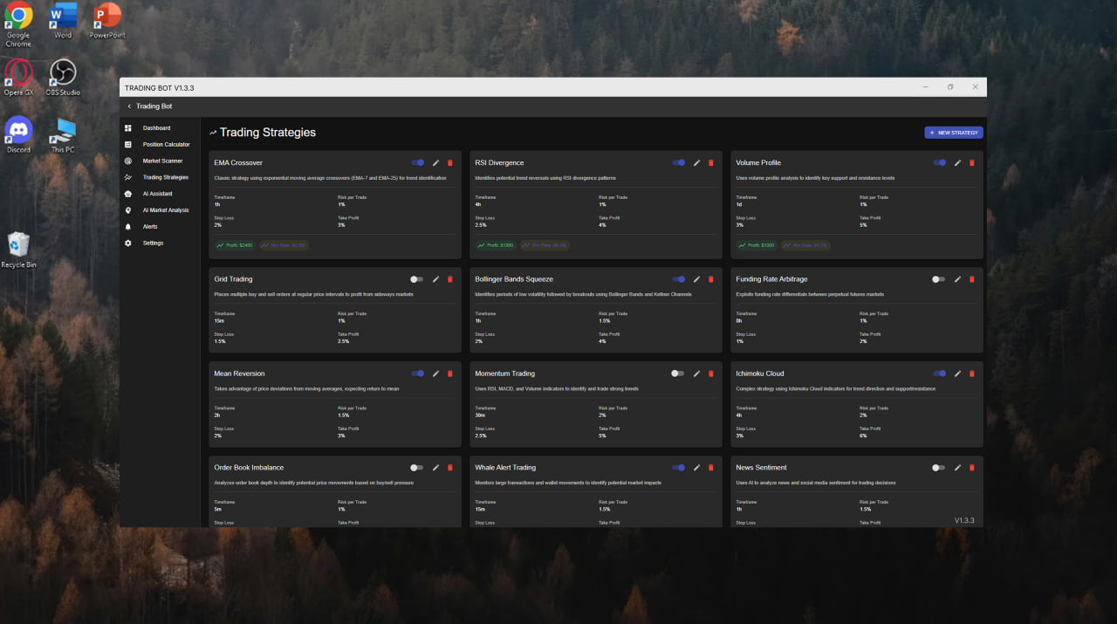Create a new strategy with NEW STRATEGY button

(x=953, y=132)
